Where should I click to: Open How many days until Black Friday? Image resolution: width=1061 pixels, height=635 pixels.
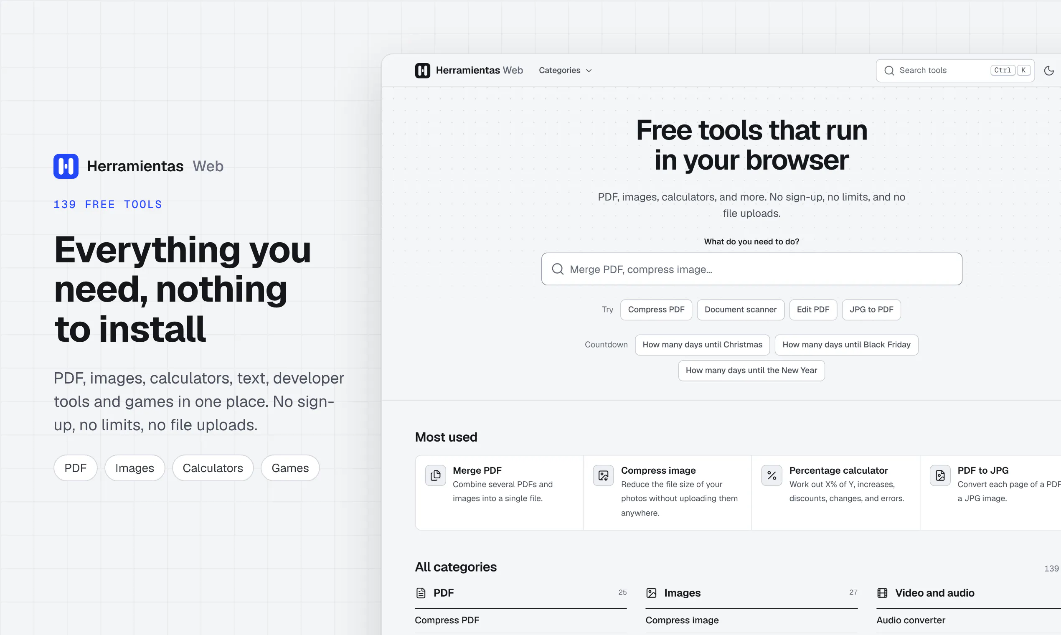coord(846,345)
